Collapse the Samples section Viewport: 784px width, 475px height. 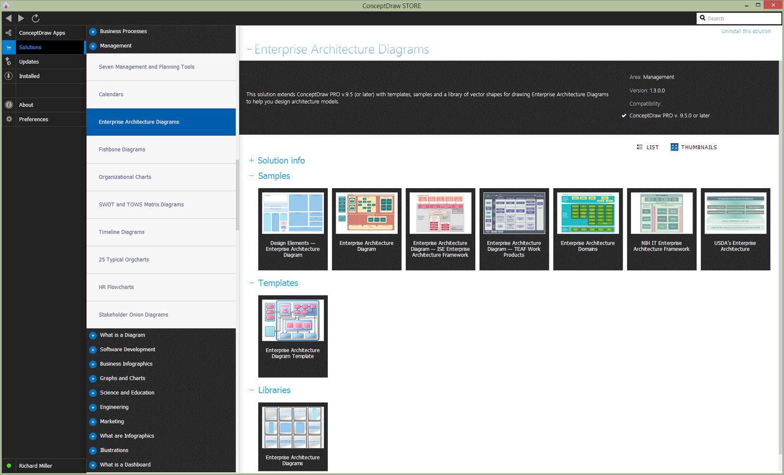pyautogui.click(x=251, y=176)
